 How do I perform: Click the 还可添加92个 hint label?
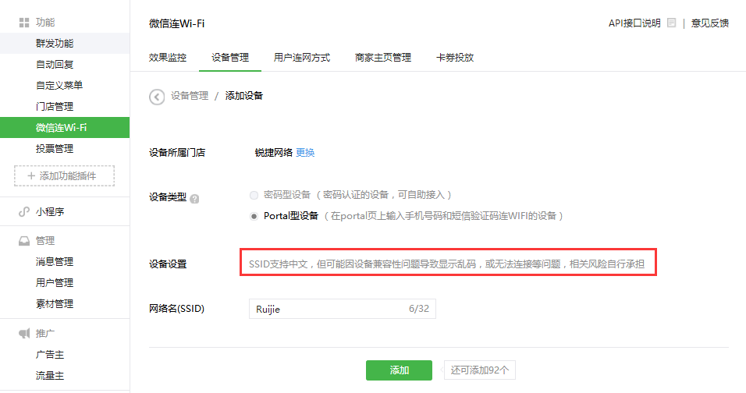480,370
